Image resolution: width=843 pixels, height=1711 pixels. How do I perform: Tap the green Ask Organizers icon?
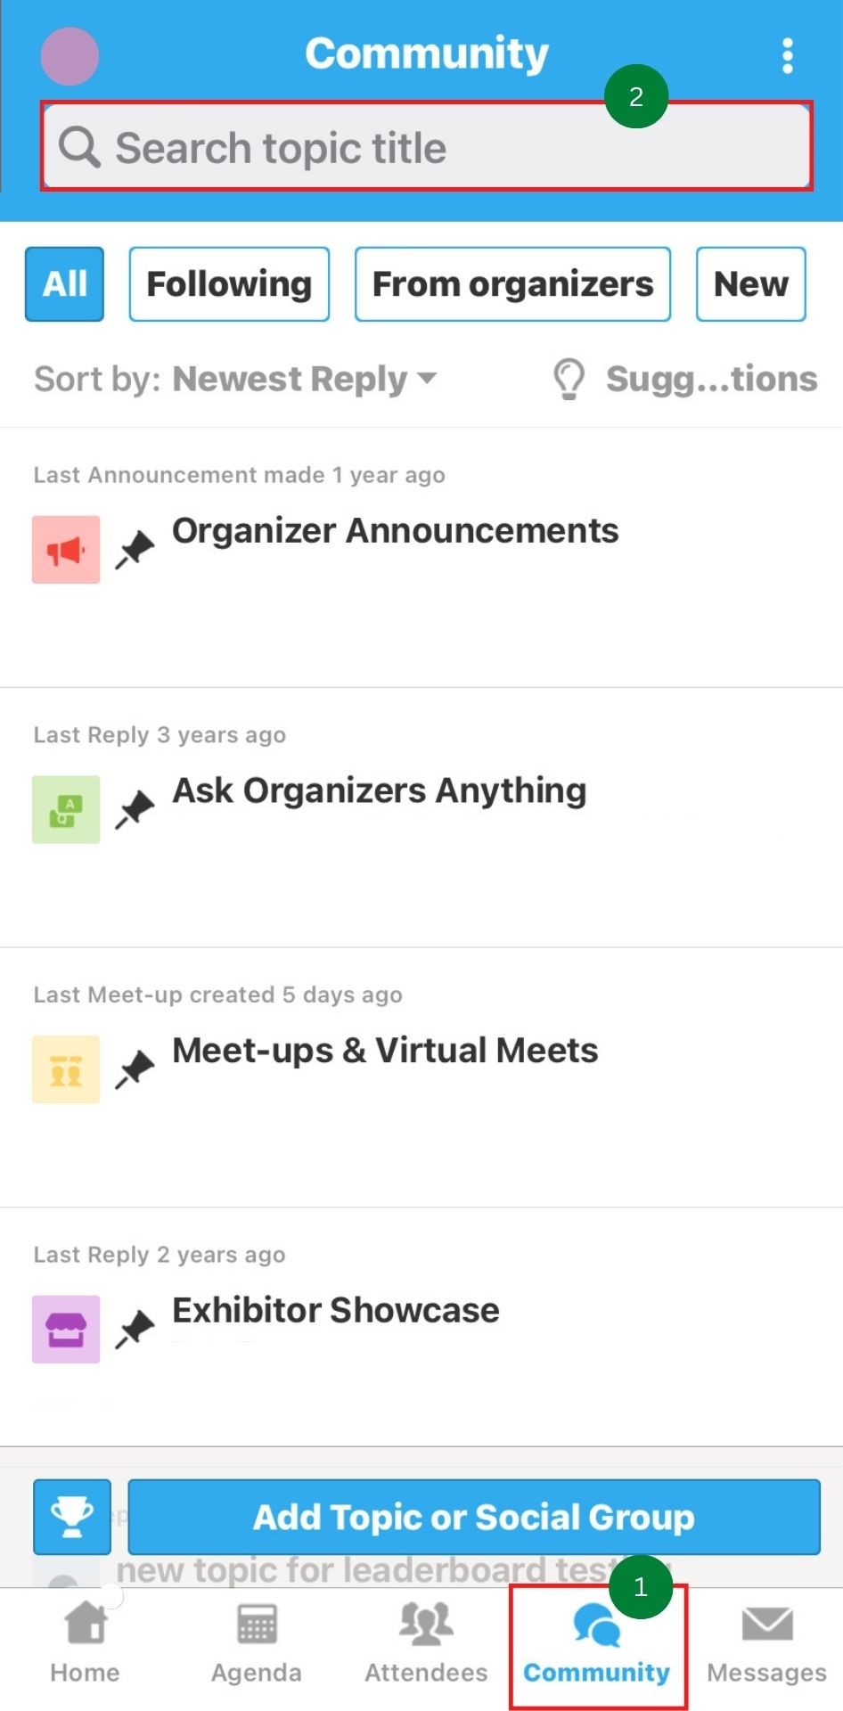click(66, 809)
